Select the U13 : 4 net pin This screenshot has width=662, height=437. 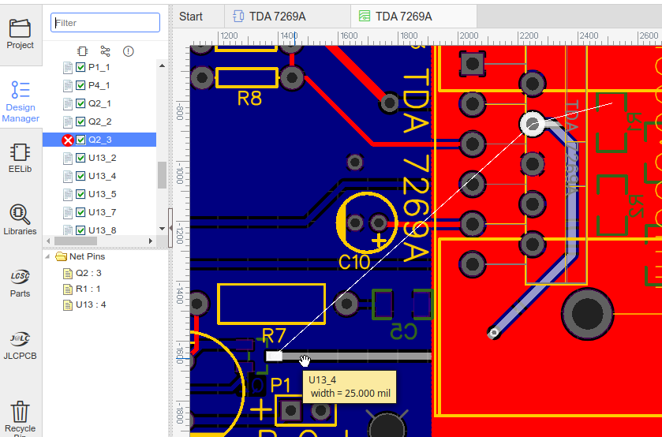coord(90,304)
